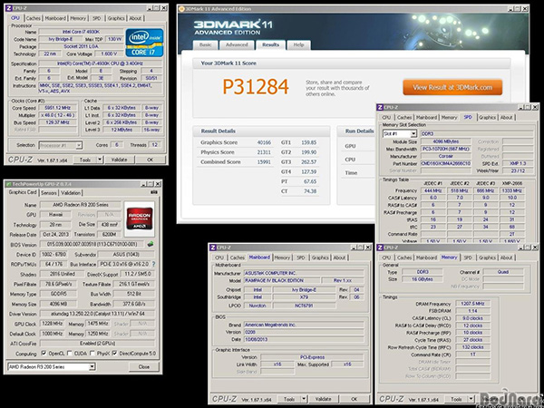Click the Radeon Graphics AMD logo
544x408 pixels.
coord(140,219)
